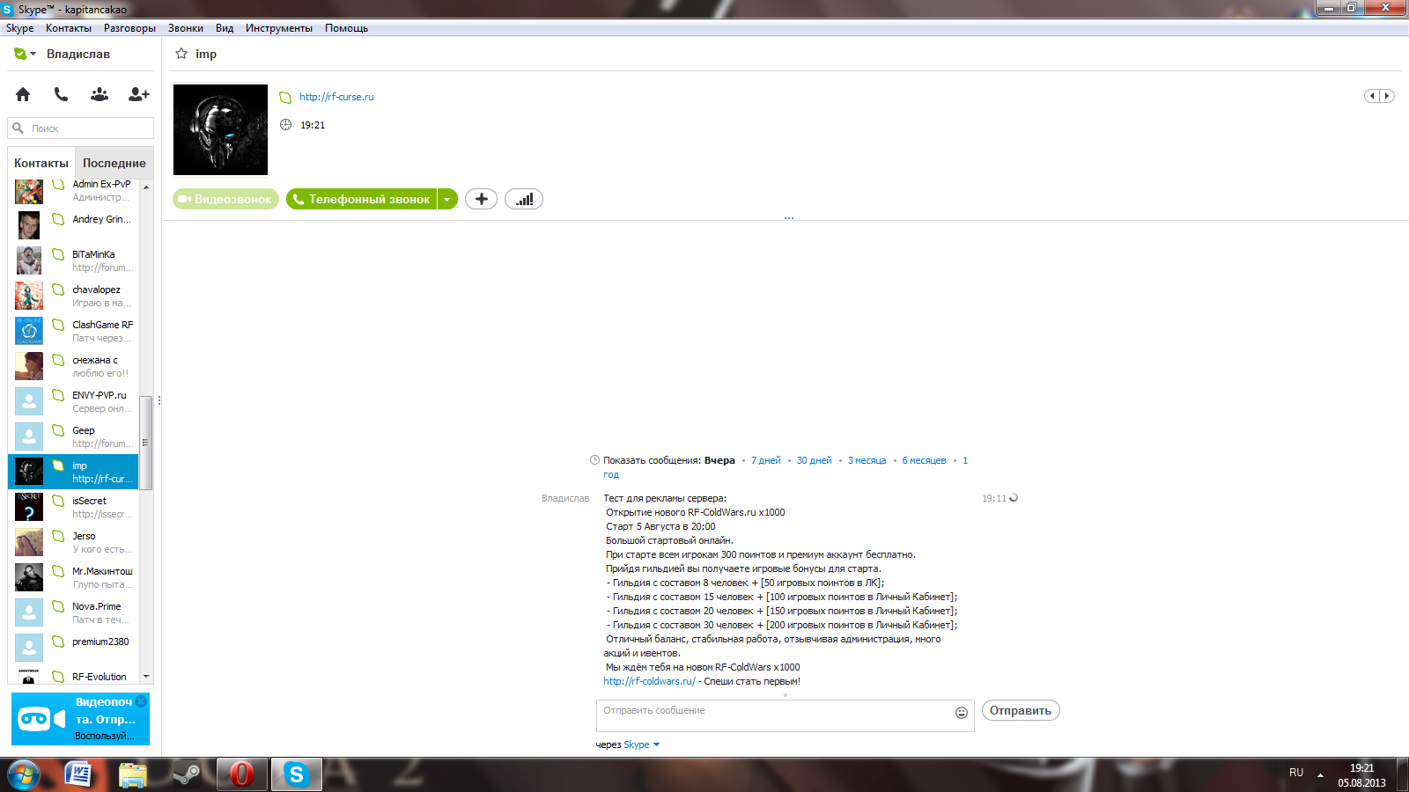Viewport: 1409px width, 792px height.
Task: Expand the header panel via dots handle
Action: point(789,217)
